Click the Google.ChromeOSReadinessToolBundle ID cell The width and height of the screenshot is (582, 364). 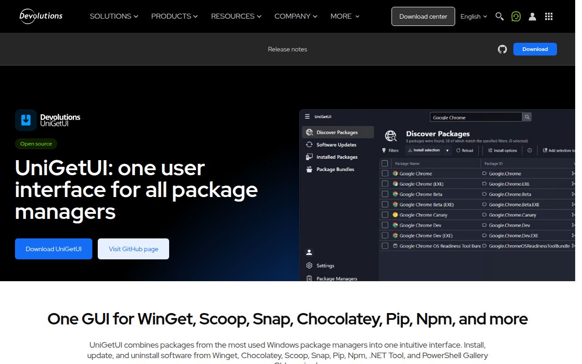pyautogui.click(x=529, y=246)
